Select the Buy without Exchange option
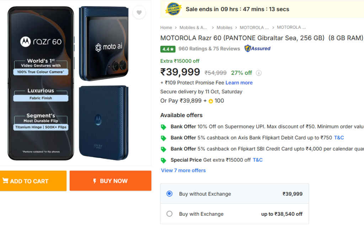Image resolution: width=364 pixels, height=225 pixels. coord(169,194)
